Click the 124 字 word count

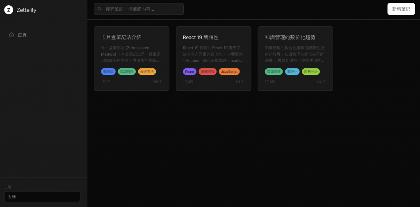point(321,82)
